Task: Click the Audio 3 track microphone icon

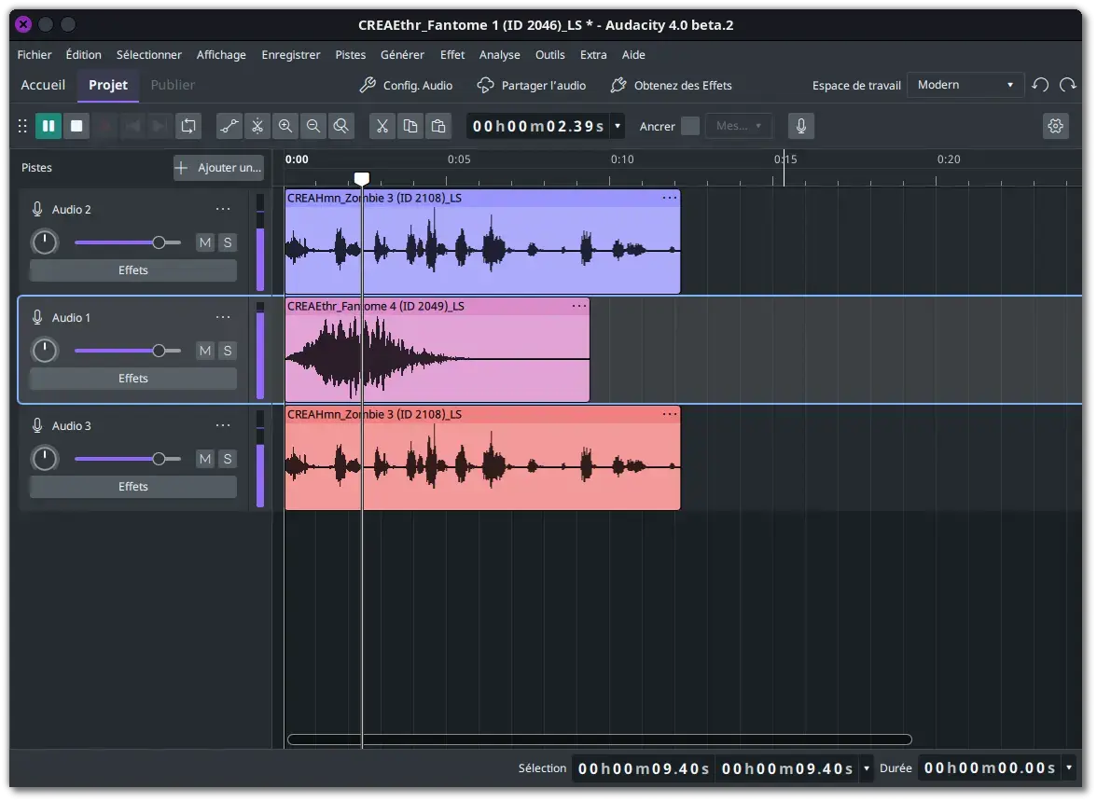Action: click(x=37, y=426)
